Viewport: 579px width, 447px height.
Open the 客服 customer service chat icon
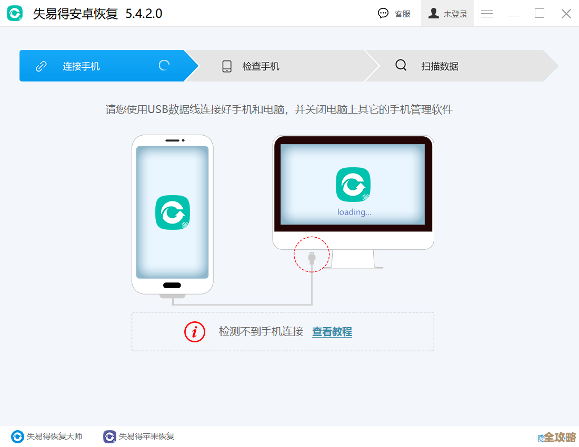coord(383,13)
